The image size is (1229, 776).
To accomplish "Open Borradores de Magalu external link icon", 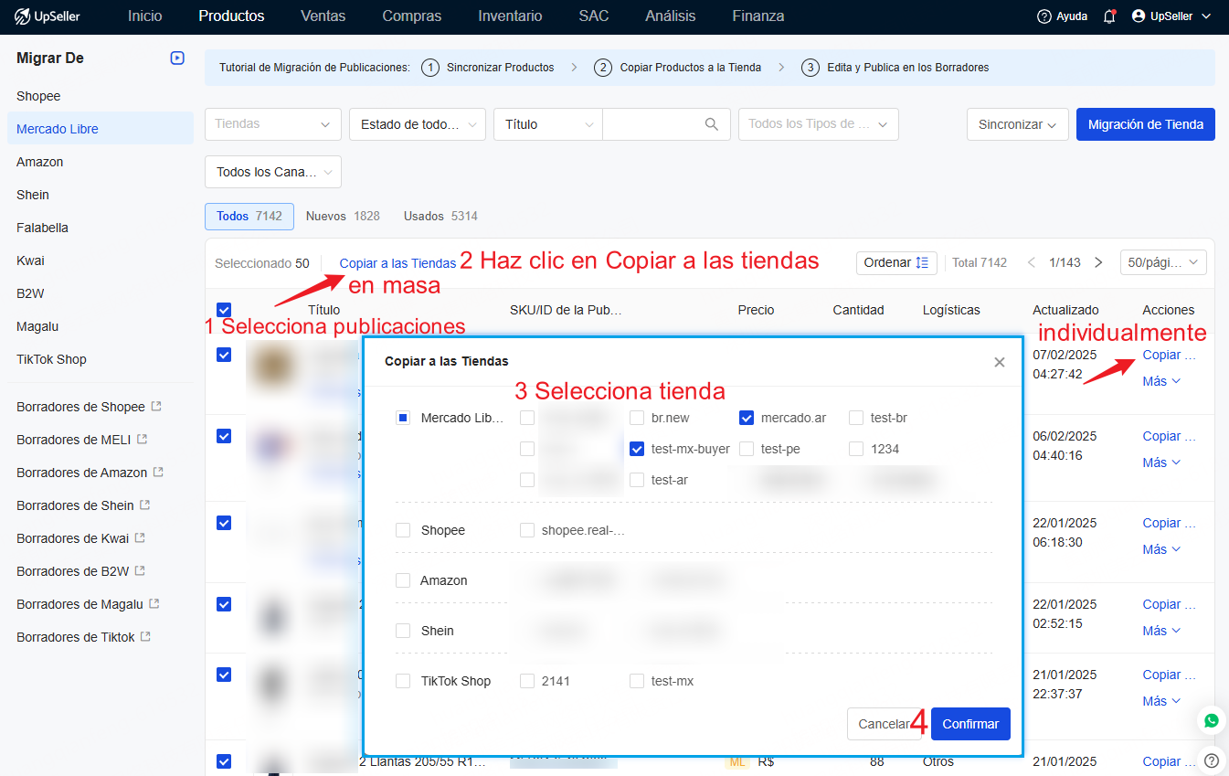I will [154, 603].
